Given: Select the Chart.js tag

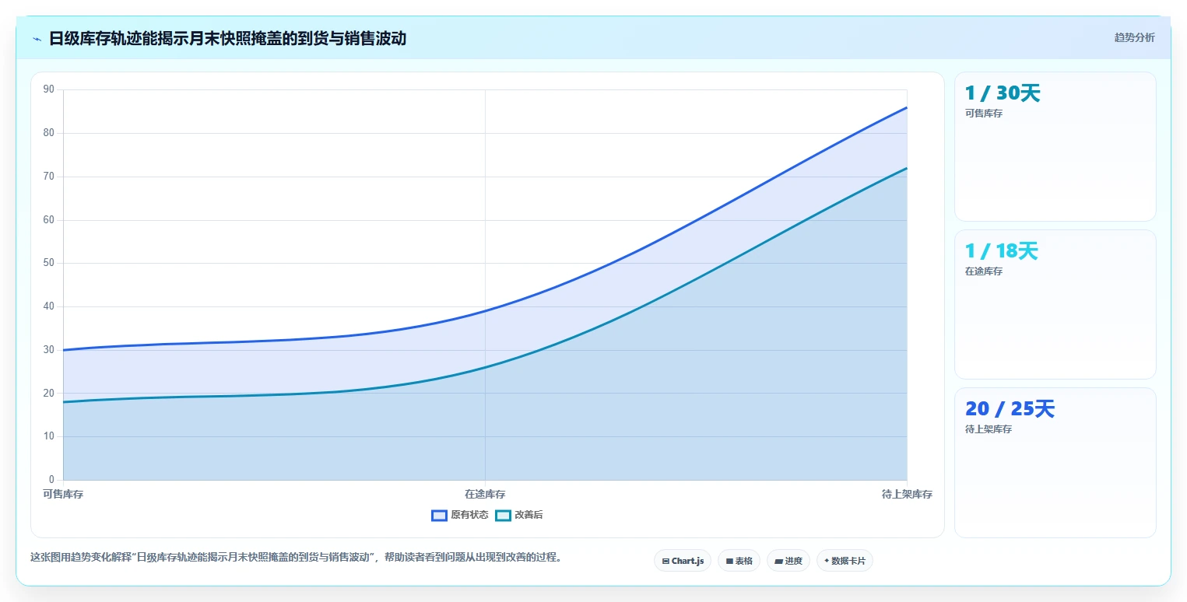Looking at the screenshot, I should coord(683,561).
